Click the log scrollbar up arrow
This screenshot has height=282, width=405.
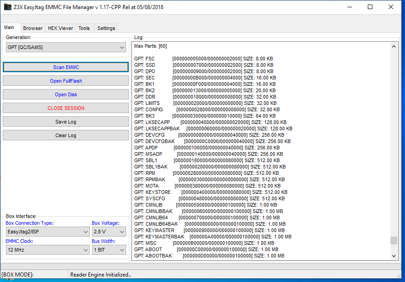click(394, 47)
